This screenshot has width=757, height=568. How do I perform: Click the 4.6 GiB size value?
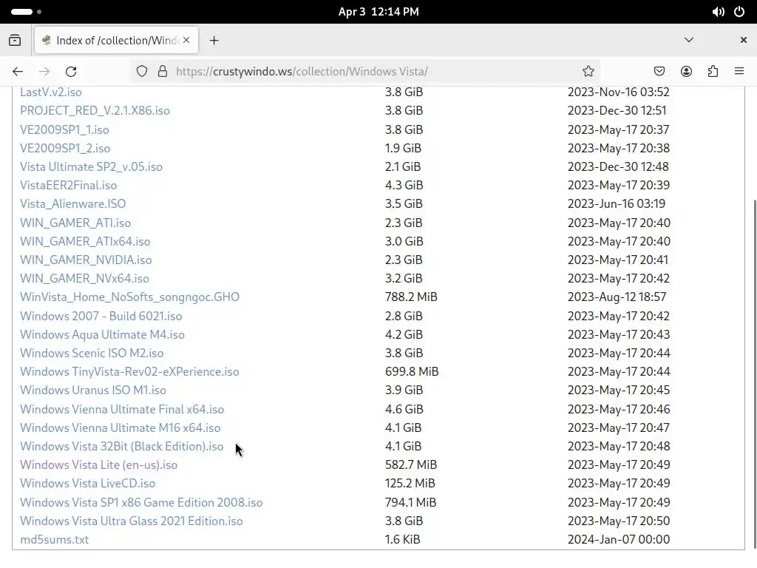(404, 409)
